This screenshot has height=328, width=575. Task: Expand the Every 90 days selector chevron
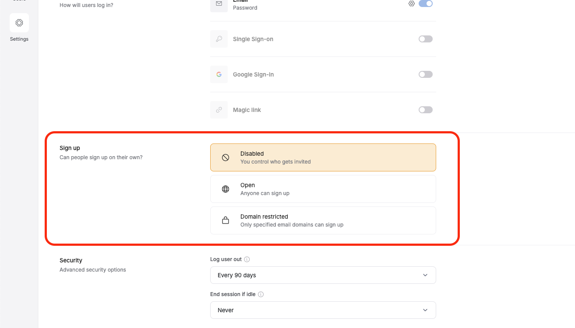[424, 275]
